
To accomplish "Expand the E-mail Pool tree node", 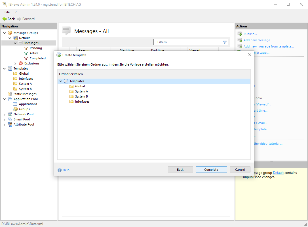I will (4, 120).
